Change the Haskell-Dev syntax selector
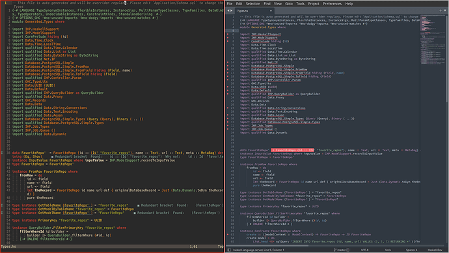This screenshot has width=449, height=253. (x=435, y=250)
